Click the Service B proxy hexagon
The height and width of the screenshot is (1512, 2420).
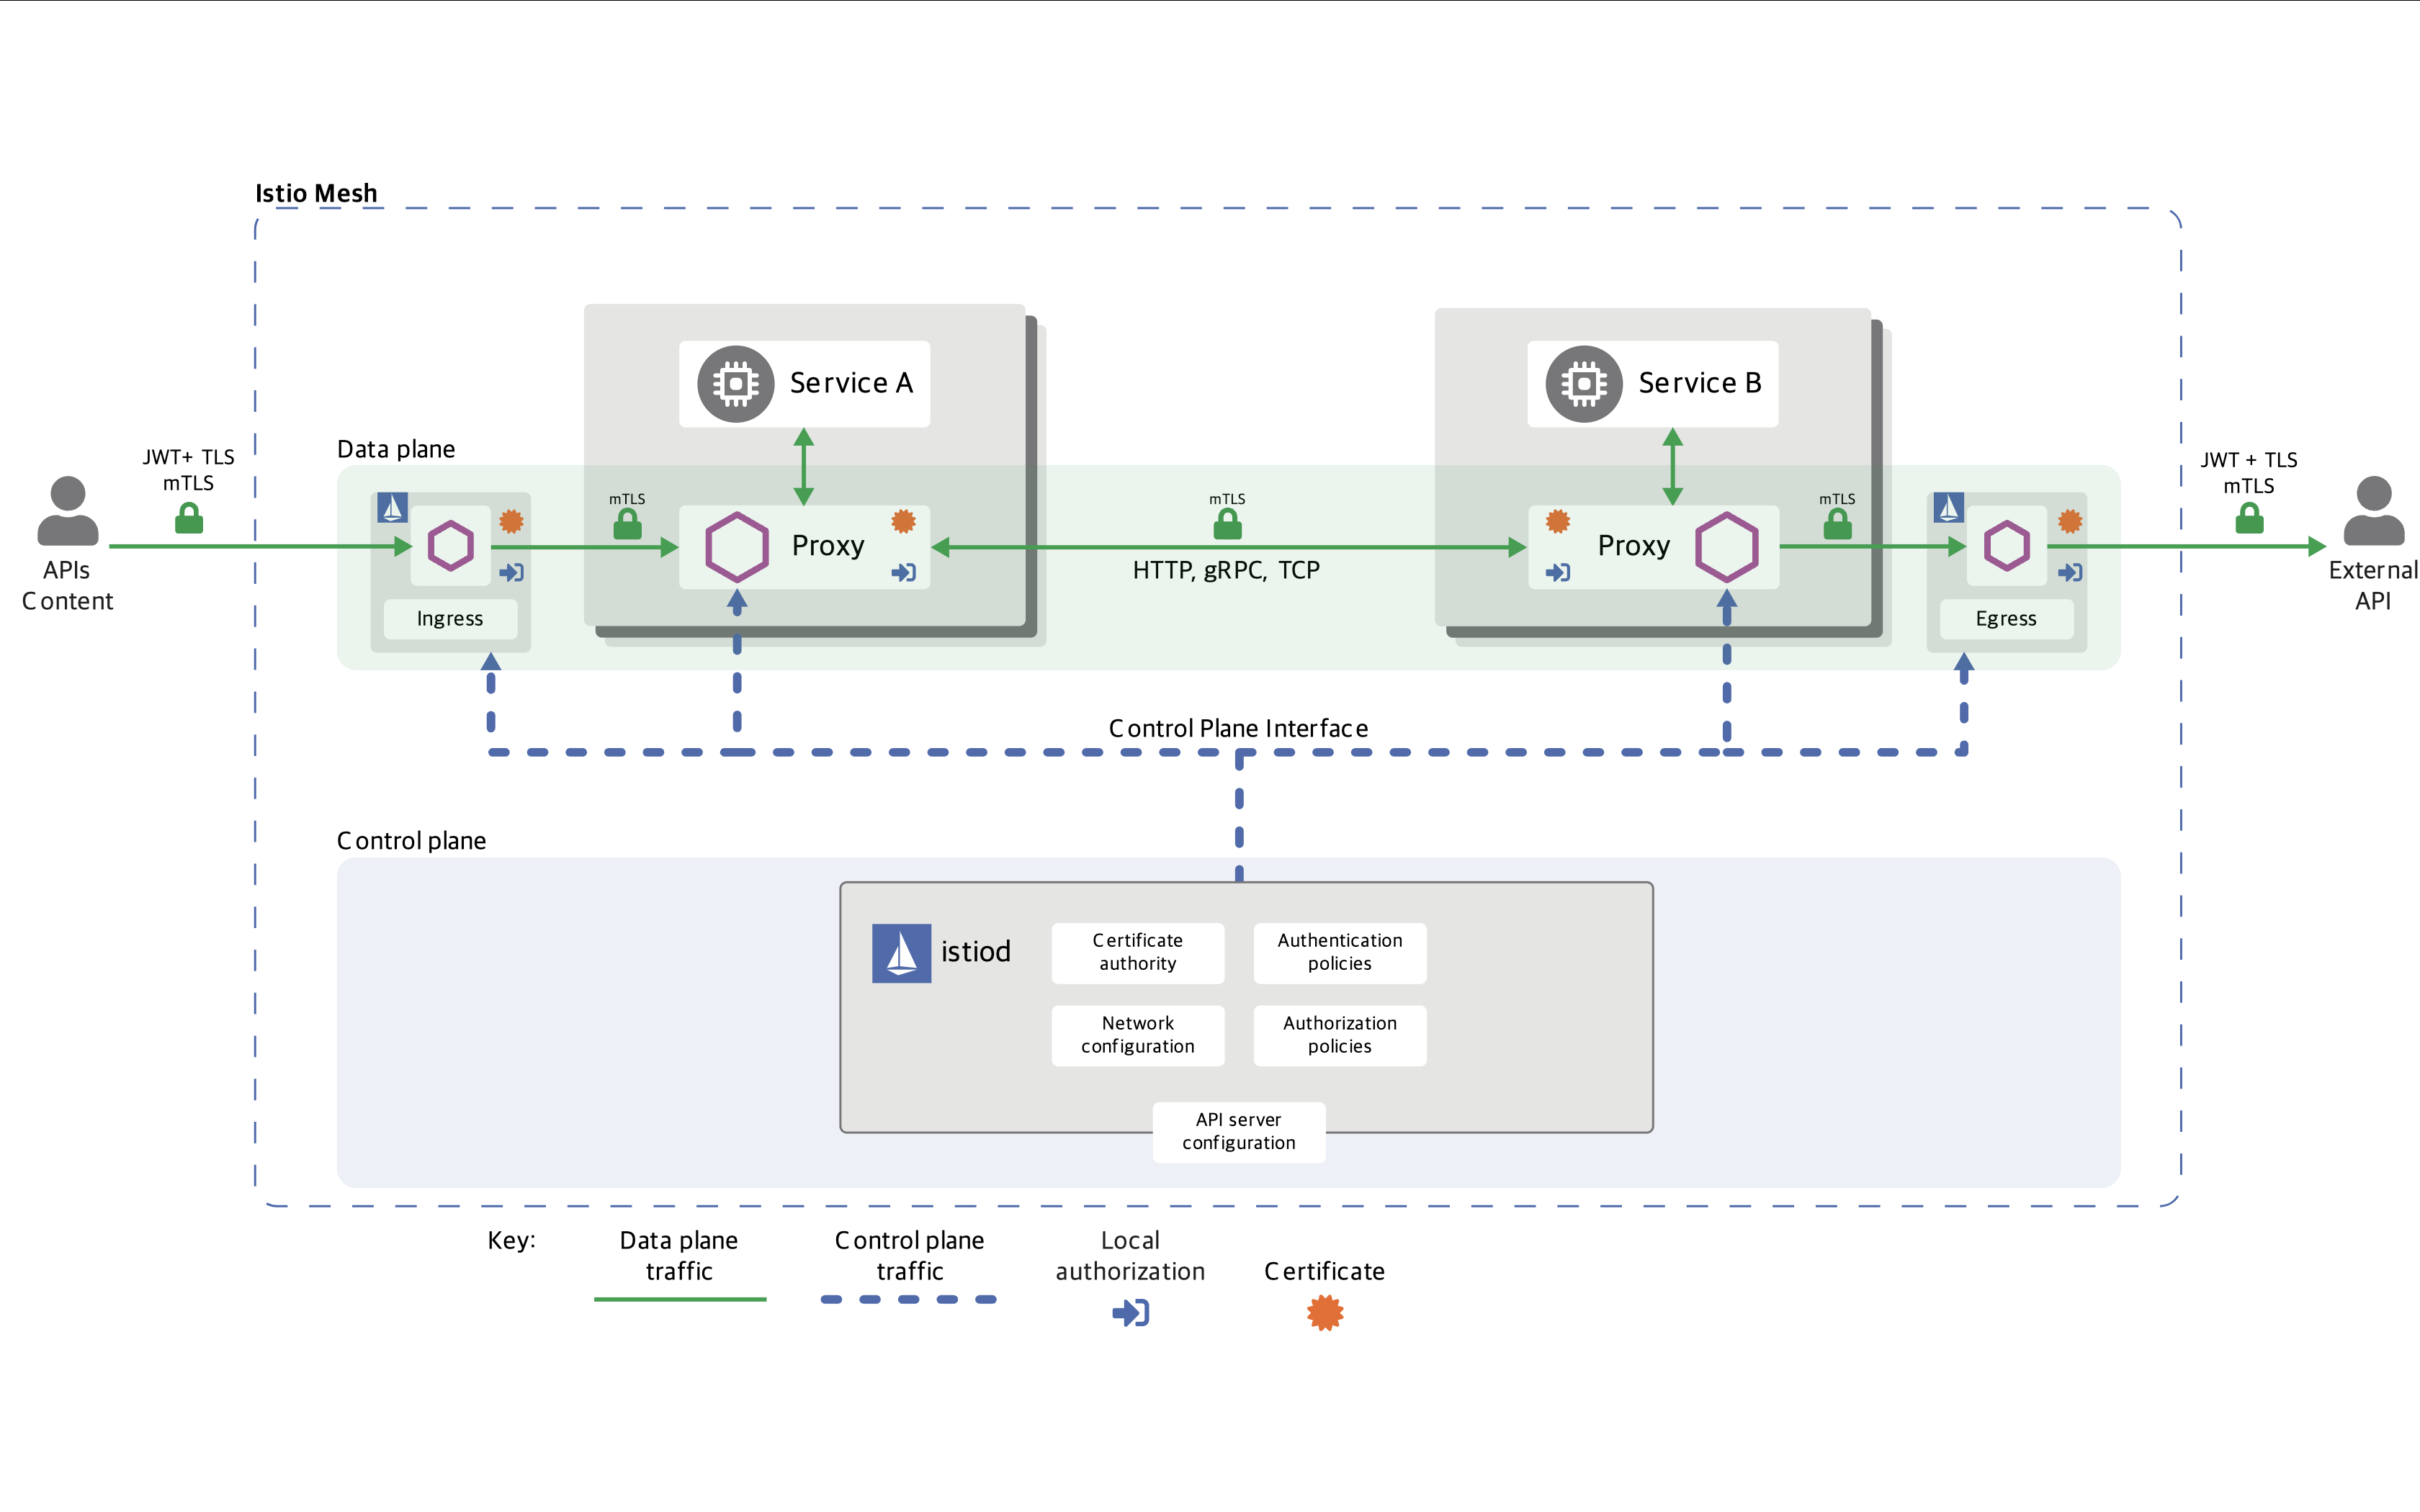1726,547
